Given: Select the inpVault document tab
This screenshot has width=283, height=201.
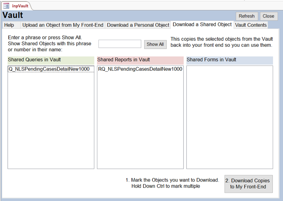Looking at the screenshot, I should point(19,6).
